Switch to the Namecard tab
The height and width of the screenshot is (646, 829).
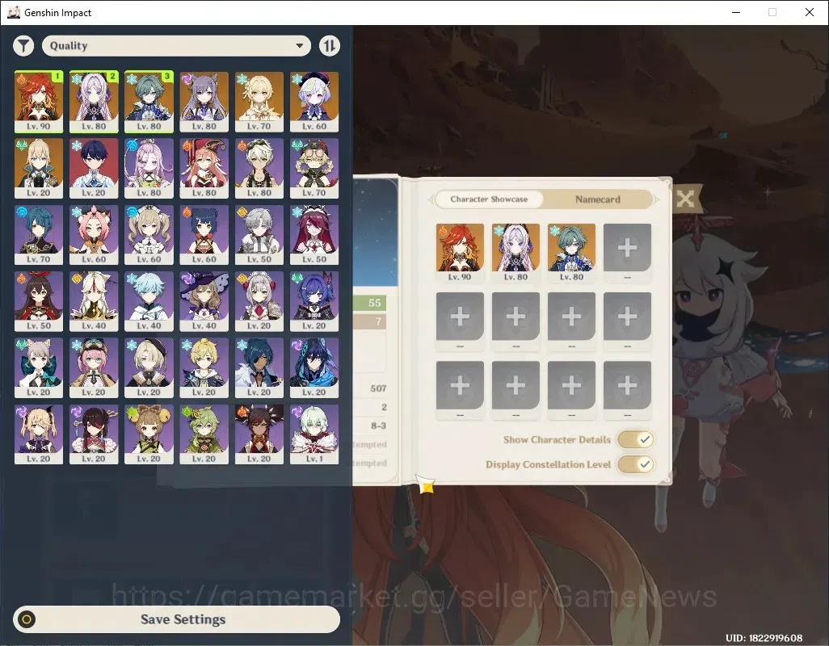point(597,199)
